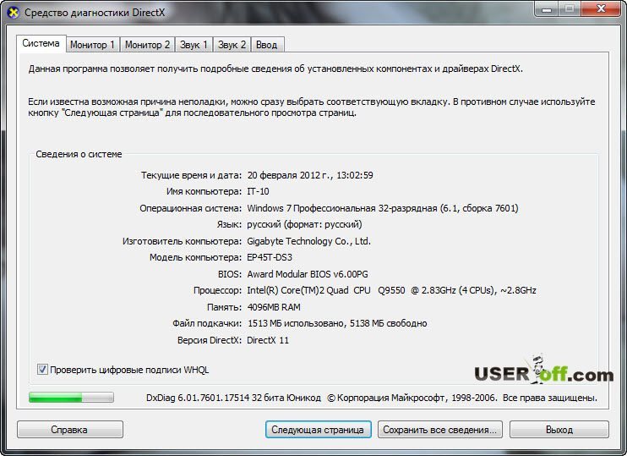Click the DirectX icon in the title bar

pos(13,13)
